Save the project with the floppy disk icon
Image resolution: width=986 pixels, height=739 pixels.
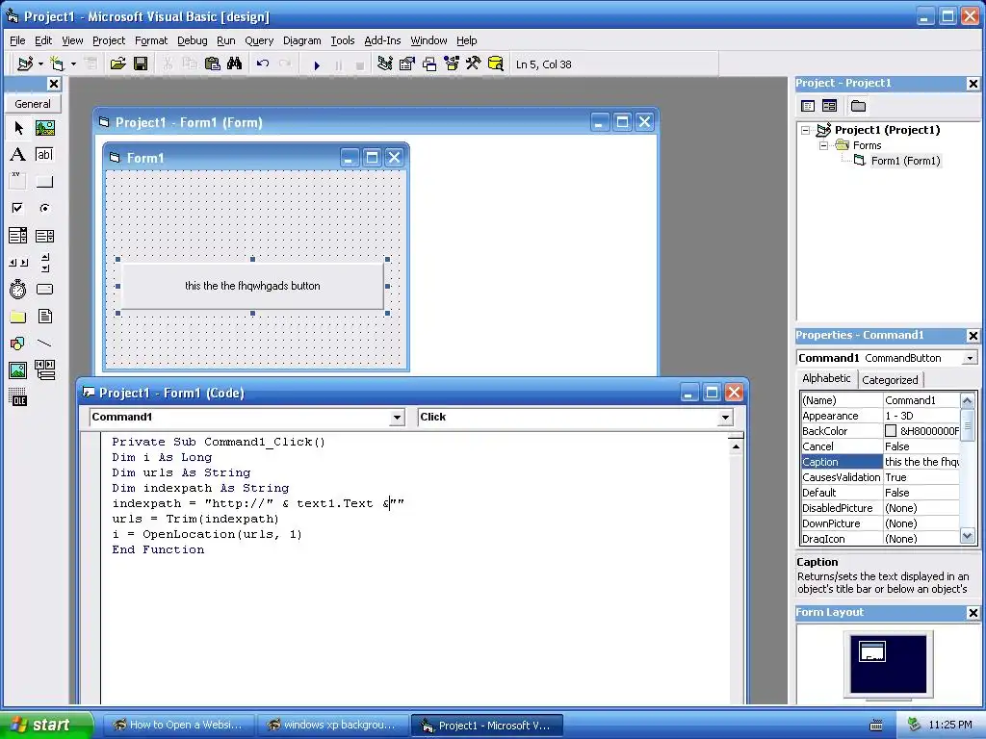(141, 64)
